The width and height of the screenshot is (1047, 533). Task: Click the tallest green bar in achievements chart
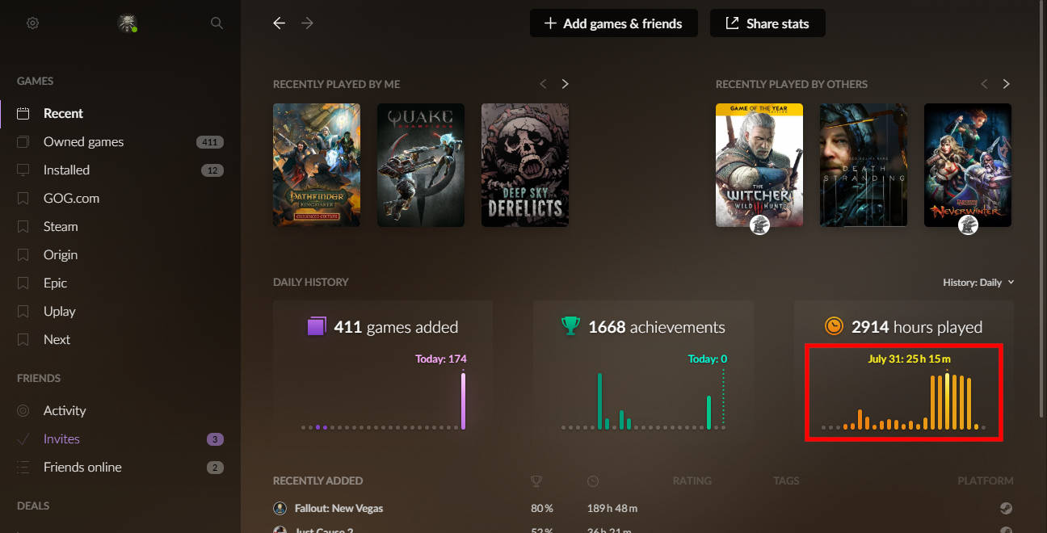(599, 401)
